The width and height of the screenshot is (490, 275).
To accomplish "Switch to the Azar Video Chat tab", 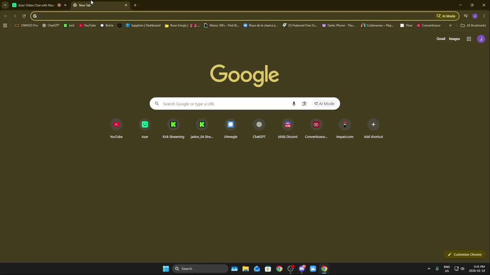I will coord(36,5).
